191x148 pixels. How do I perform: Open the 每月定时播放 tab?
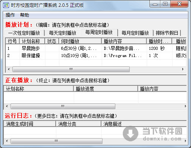point(135,33)
